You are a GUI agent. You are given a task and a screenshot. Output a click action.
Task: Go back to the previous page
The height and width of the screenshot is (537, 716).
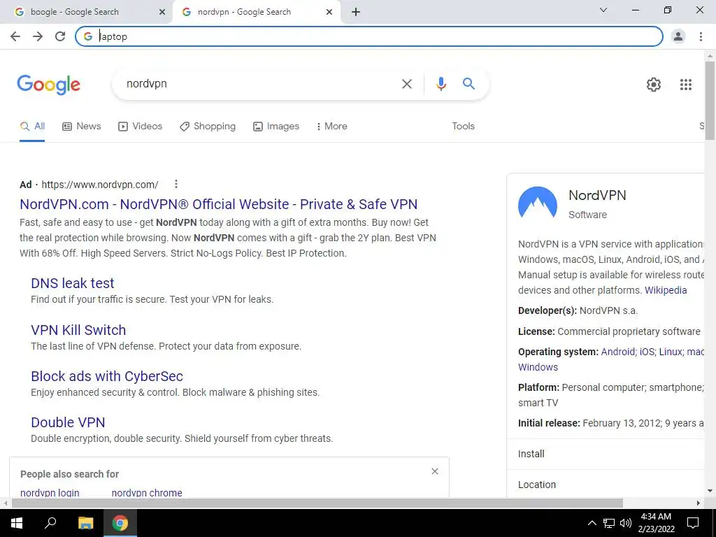tap(15, 36)
